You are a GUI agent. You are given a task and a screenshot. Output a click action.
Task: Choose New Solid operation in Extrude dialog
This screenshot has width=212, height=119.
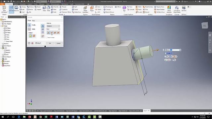(43, 36)
